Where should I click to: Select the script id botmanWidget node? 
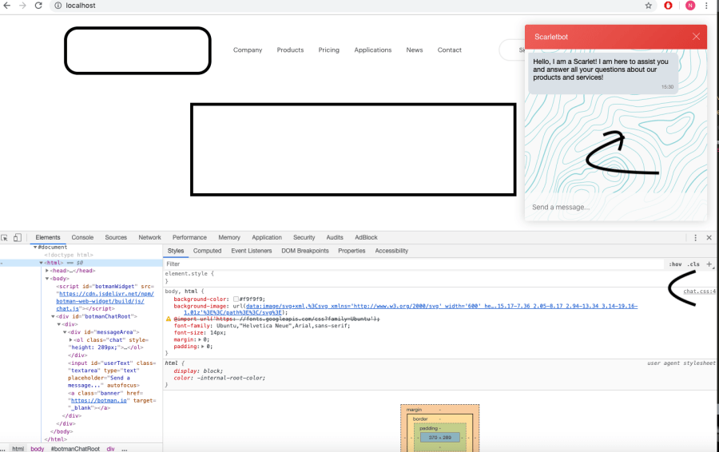[x=105, y=298]
